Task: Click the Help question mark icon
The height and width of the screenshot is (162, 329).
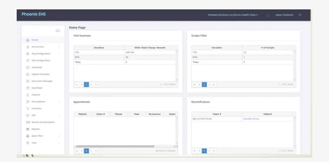Action: pyautogui.click(x=28, y=143)
